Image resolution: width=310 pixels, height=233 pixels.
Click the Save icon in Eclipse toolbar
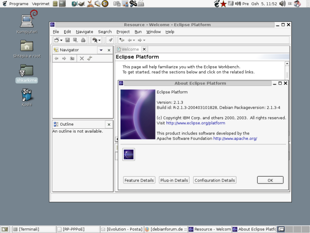click(x=67, y=40)
